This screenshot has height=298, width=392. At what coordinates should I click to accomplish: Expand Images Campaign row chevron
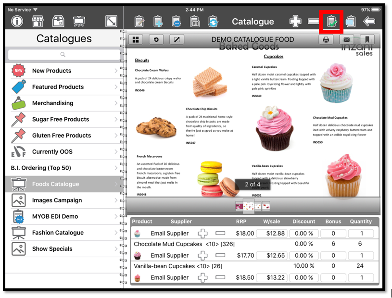tap(116, 200)
